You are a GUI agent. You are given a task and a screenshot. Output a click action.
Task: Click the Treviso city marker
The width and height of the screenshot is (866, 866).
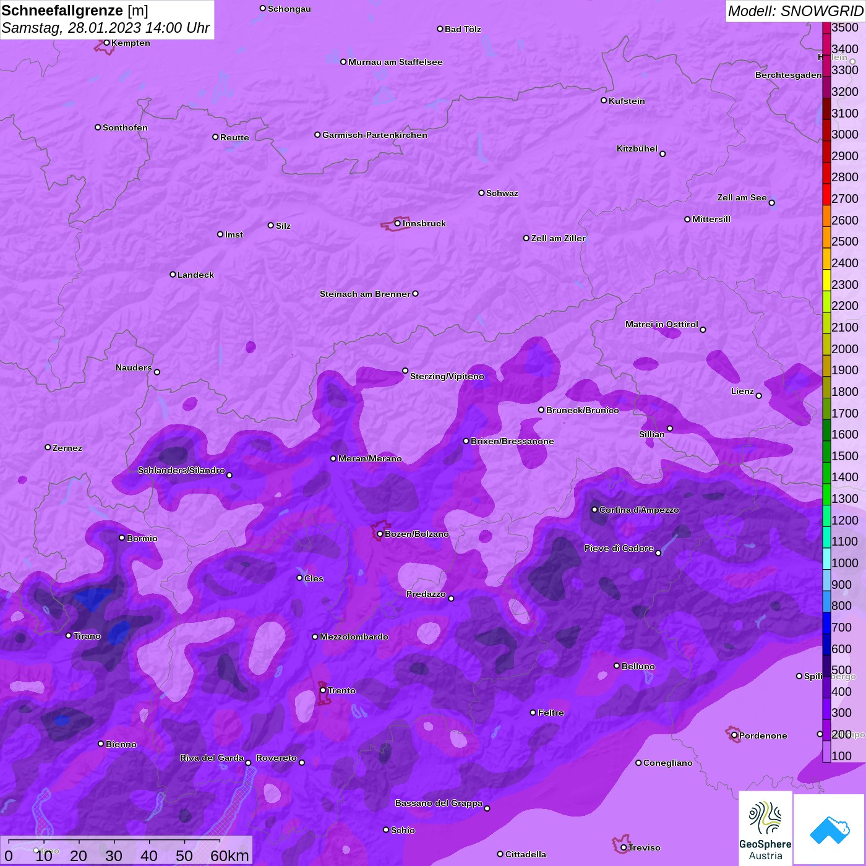point(624,847)
